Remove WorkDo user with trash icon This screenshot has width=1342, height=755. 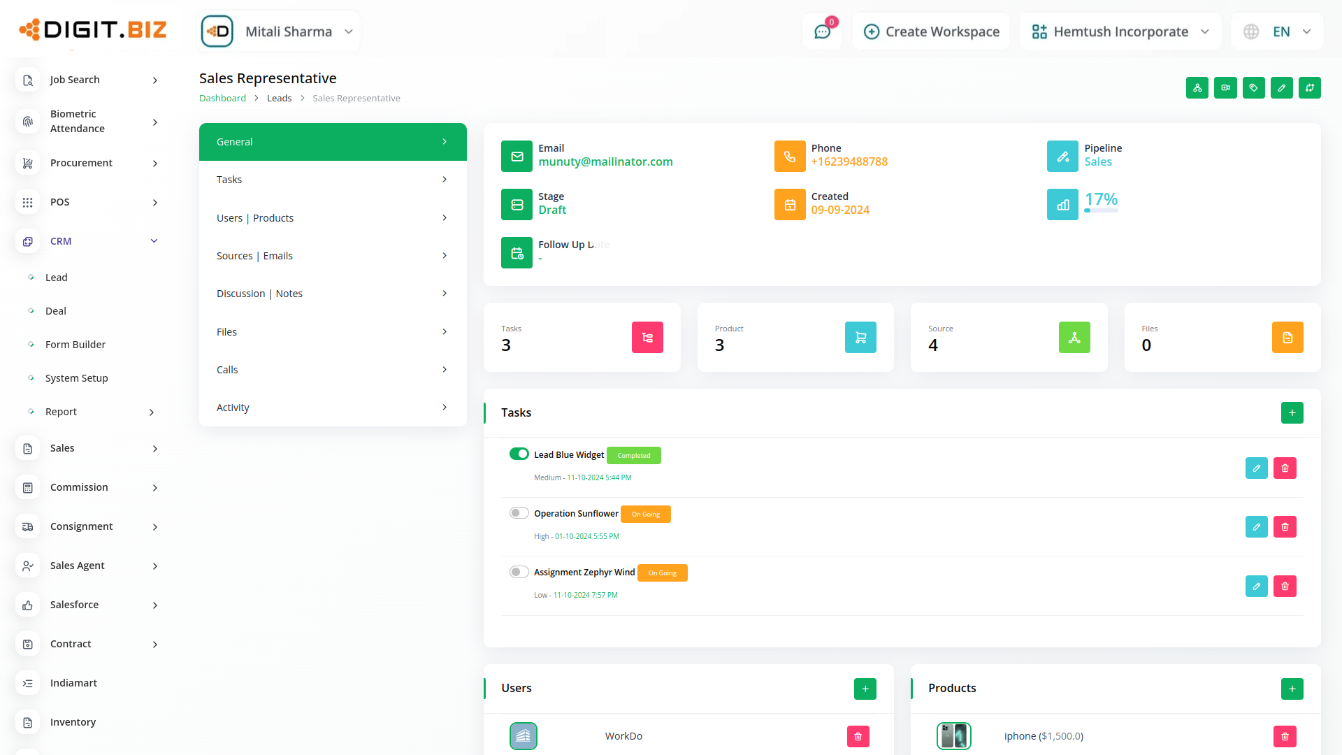coord(858,736)
